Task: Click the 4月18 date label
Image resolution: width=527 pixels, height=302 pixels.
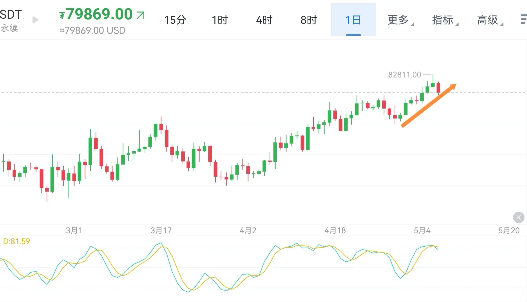Action: [335, 230]
